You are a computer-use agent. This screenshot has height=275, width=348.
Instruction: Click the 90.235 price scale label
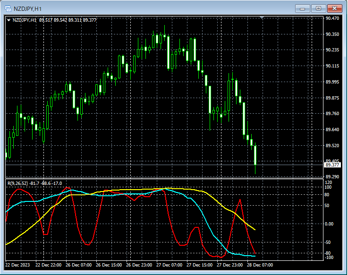click(x=332, y=50)
